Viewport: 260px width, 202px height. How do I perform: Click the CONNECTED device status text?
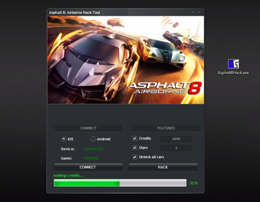(94, 149)
